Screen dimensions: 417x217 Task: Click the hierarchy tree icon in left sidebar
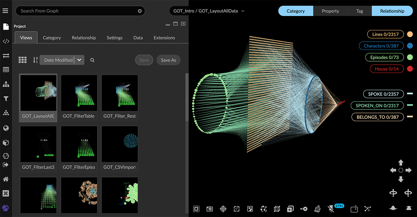click(6, 84)
